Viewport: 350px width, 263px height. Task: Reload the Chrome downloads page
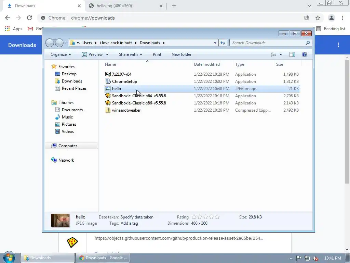pyautogui.click(x=29, y=18)
